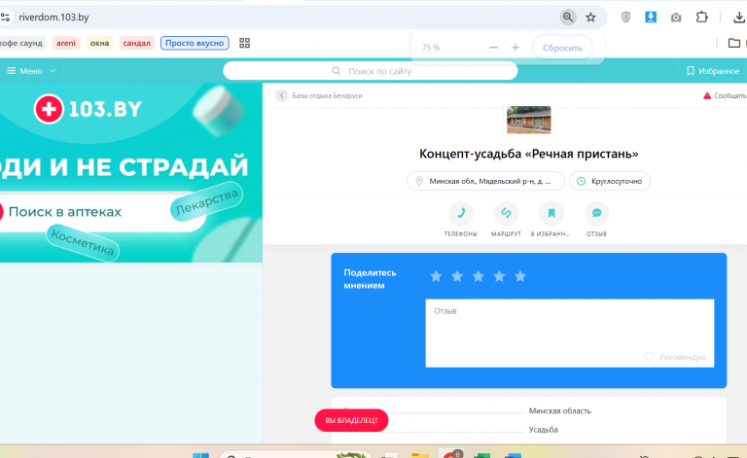Click the page title Концепт-усадьба «Речная пристань»
The height and width of the screenshot is (458, 747).
point(528,154)
